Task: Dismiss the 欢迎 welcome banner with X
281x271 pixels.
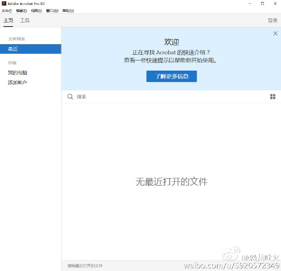Action: pos(275,33)
